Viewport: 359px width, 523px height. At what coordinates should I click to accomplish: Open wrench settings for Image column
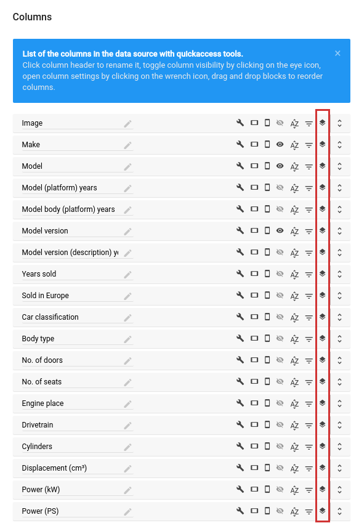tap(240, 123)
